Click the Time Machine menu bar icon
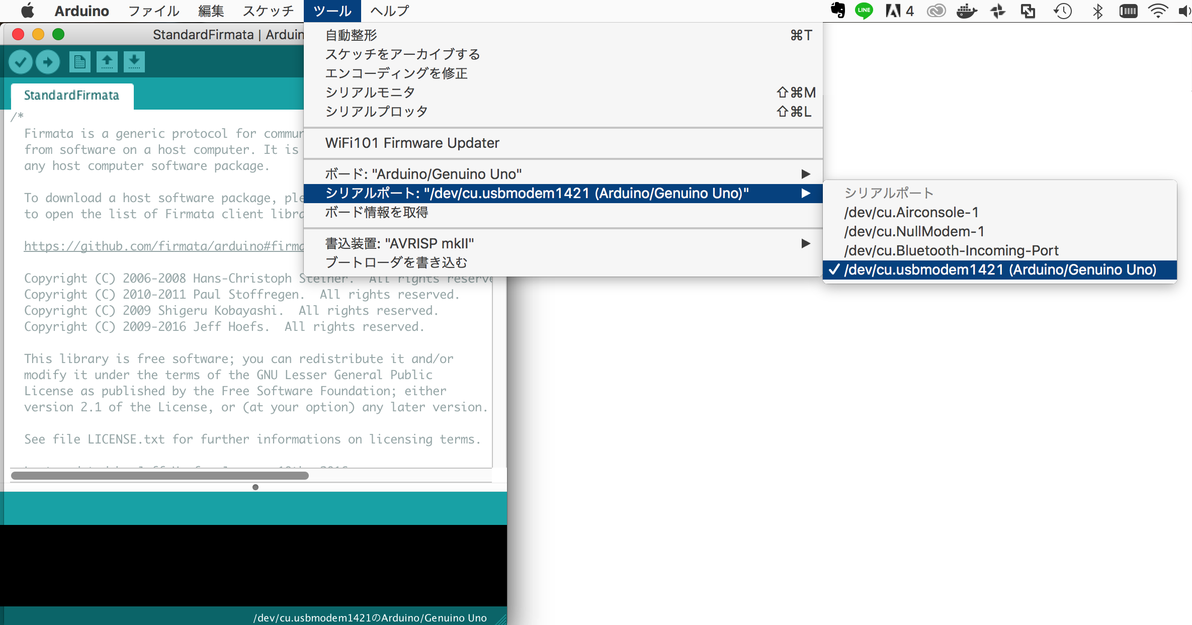 tap(1062, 11)
